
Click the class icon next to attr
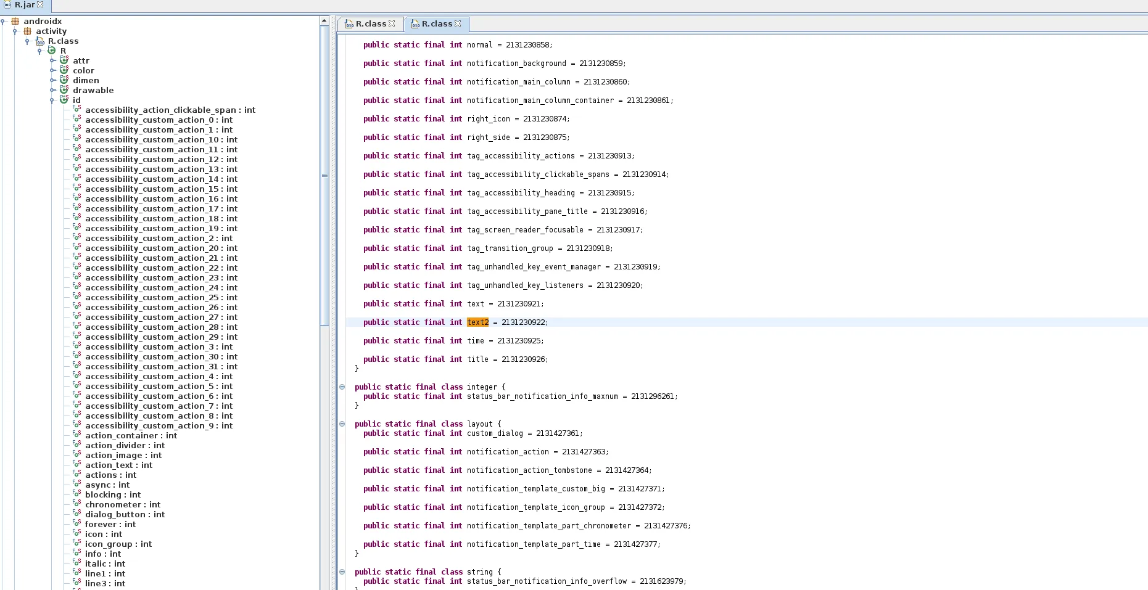pos(64,60)
